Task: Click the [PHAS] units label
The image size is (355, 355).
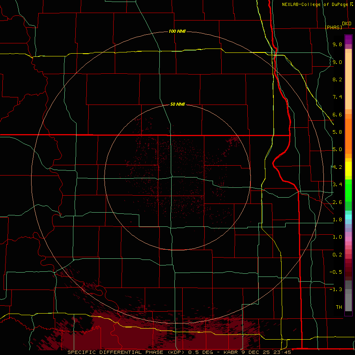Action: point(334,28)
